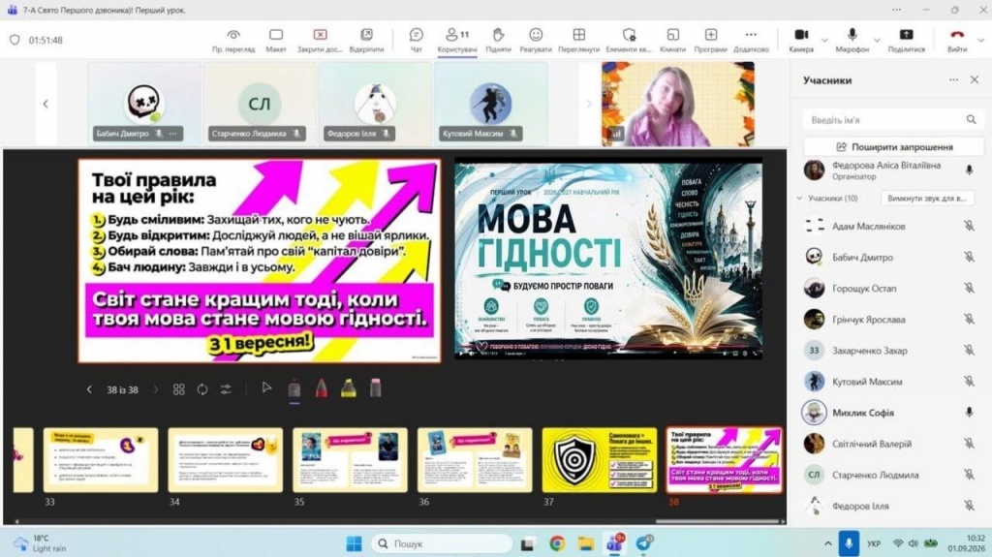Choose the red pen tool

tap(322, 388)
